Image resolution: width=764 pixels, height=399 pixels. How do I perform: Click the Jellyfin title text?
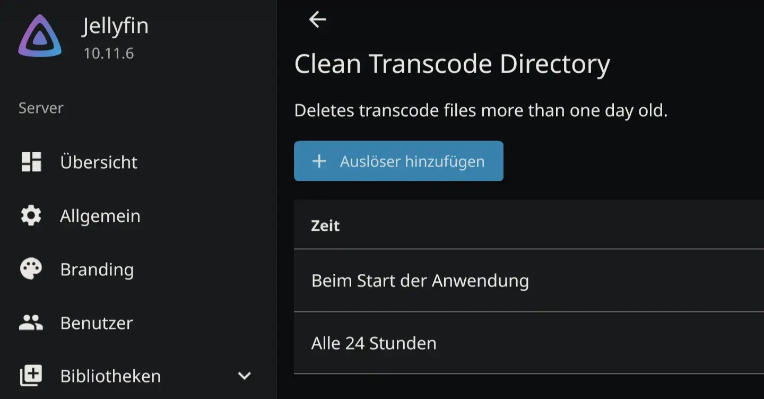tap(115, 26)
